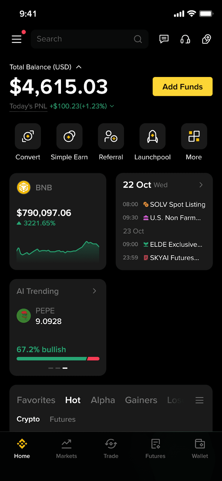Open the Launchpool rocket icon

[x=152, y=136]
